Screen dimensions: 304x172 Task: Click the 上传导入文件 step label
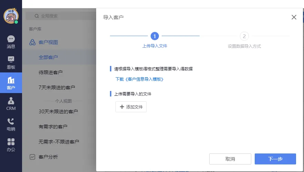coord(155,46)
